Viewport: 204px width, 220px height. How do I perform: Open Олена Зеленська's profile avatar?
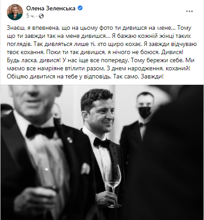pyautogui.click(x=15, y=12)
